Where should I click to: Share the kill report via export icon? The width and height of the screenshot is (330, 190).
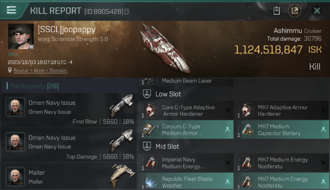(x=295, y=11)
